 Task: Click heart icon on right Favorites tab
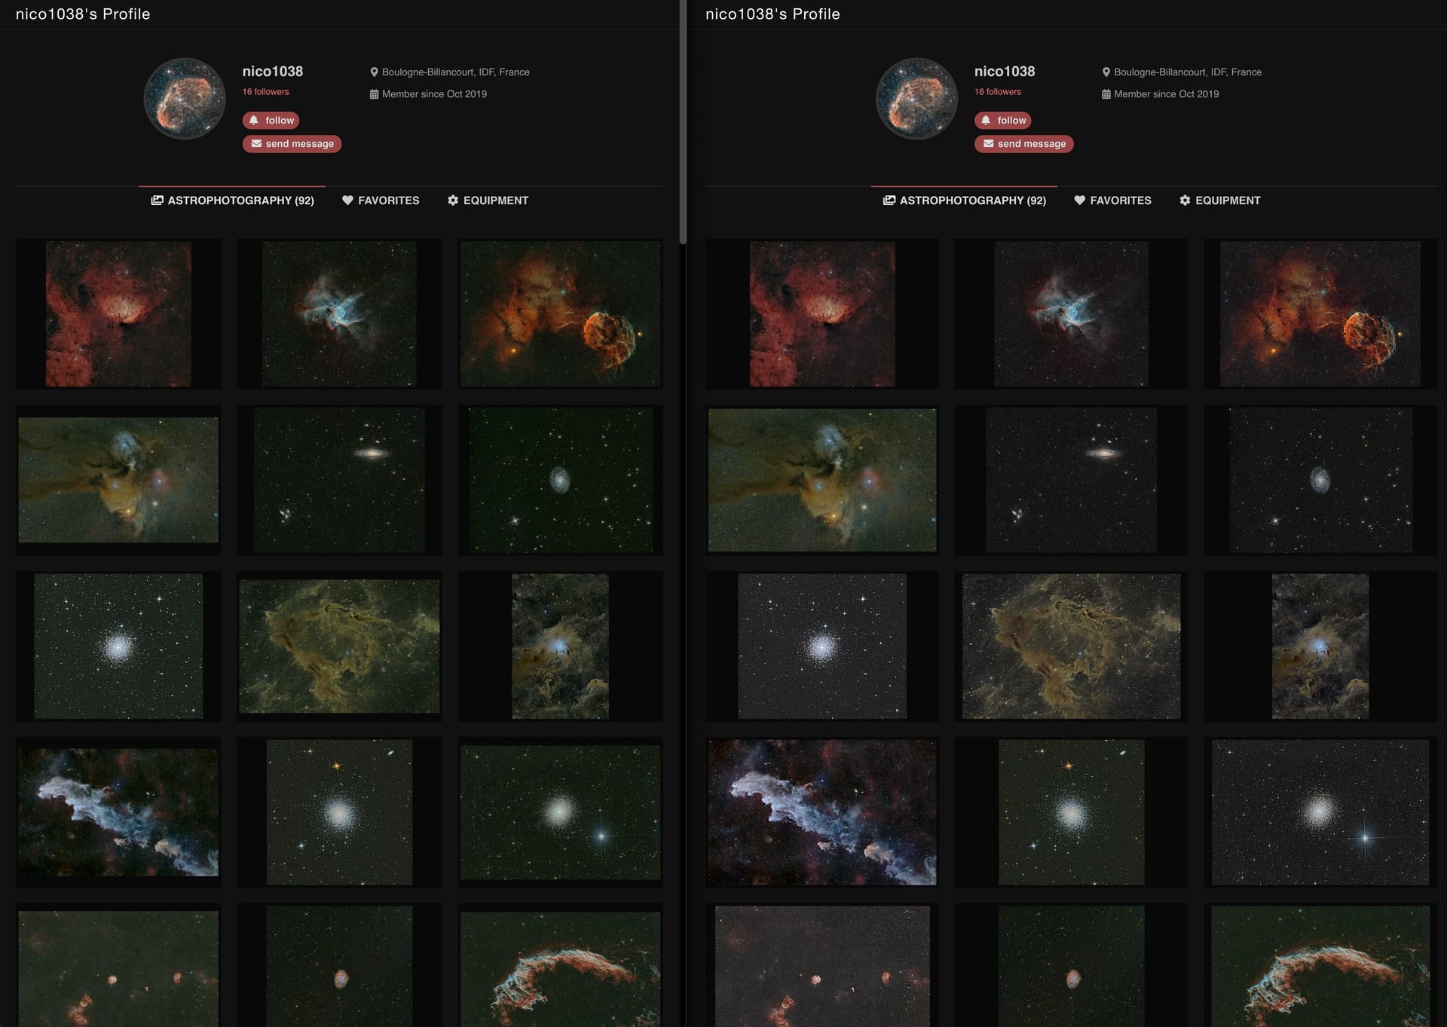(1079, 200)
